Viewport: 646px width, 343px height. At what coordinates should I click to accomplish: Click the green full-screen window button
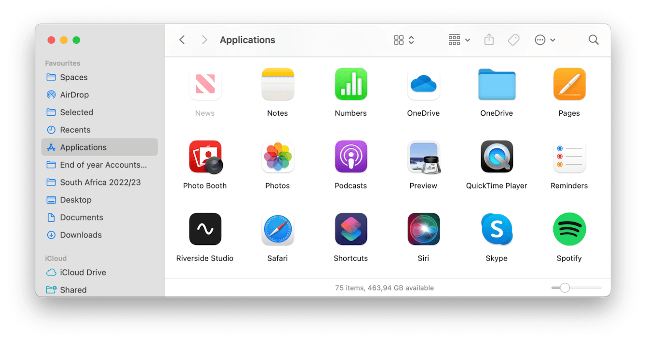[76, 40]
